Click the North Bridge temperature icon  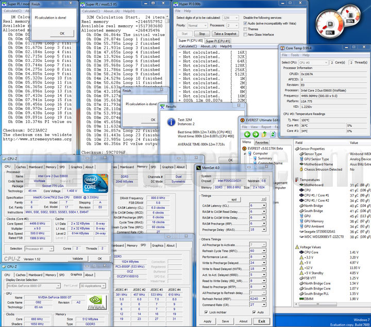pos(301,206)
